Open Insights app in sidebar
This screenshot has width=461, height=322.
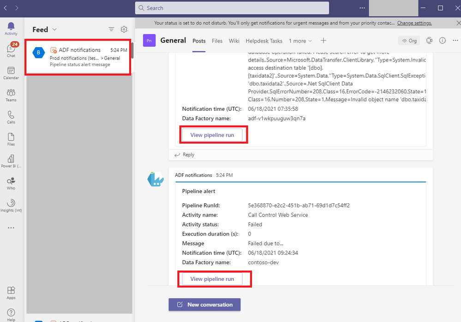pos(11,206)
